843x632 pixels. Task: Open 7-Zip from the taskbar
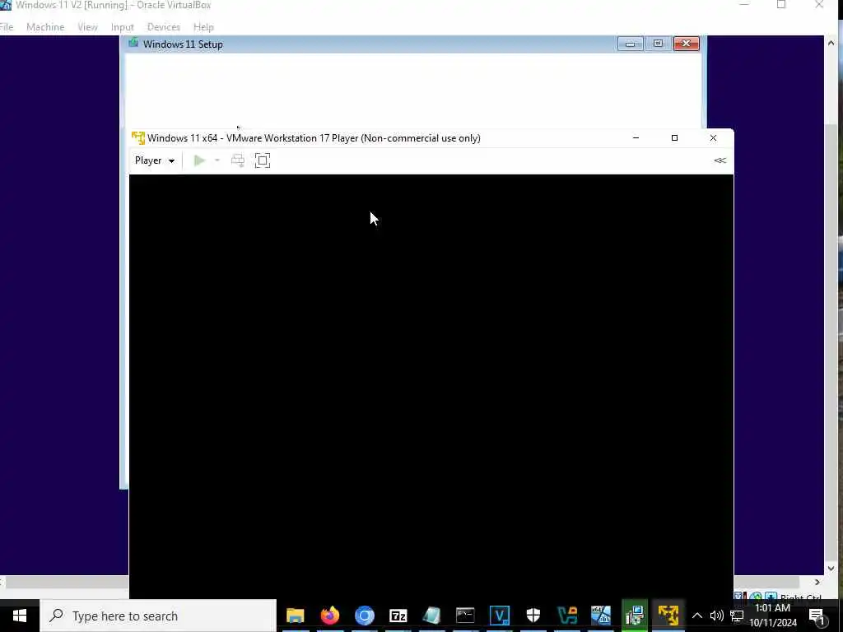[x=398, y=616]
